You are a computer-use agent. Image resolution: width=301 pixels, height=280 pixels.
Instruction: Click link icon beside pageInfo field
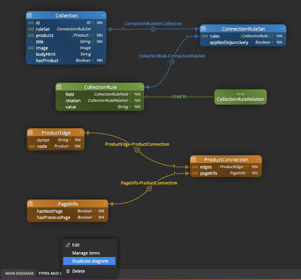(195, 173)
